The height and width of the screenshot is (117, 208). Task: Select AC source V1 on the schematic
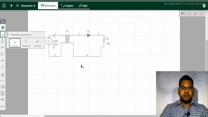pyautogui.click(x=49, y=41)
